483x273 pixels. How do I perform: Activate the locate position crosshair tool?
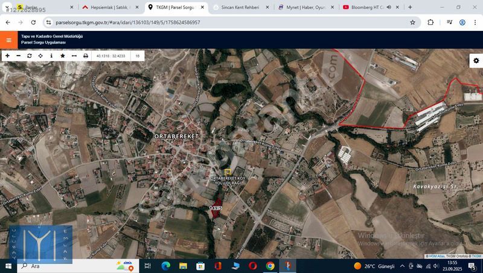point(40,56)
